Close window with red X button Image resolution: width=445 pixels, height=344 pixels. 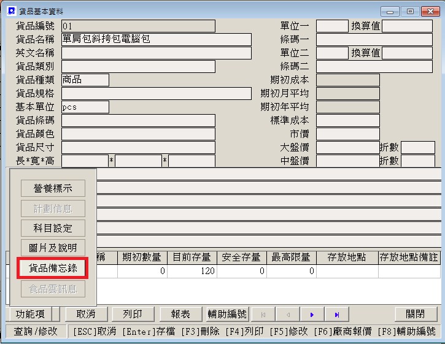click(430, 12)
